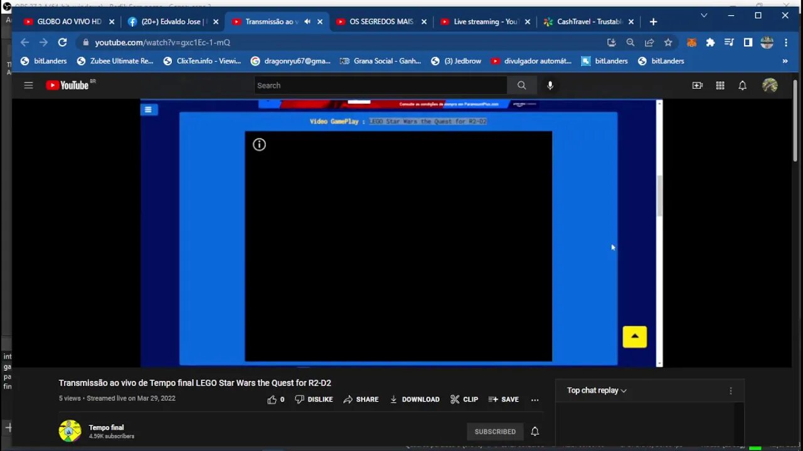
Task: Dislike the video
Action: [314, 399]
